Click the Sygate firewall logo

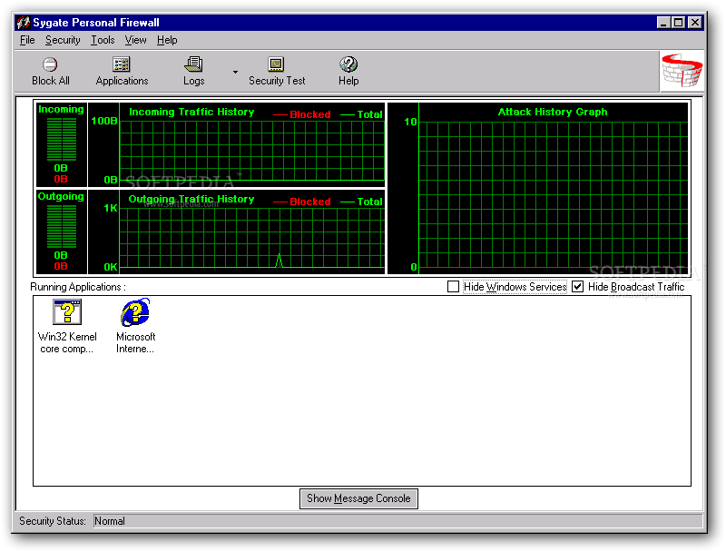(x=682, y=71)
